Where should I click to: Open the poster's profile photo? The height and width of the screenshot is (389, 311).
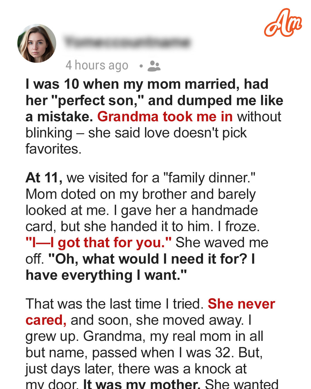coord(37,44)
